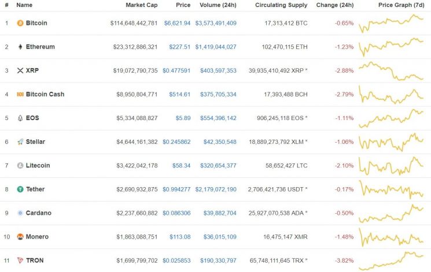Click the Ethereum diamond icon

(20, 47)
